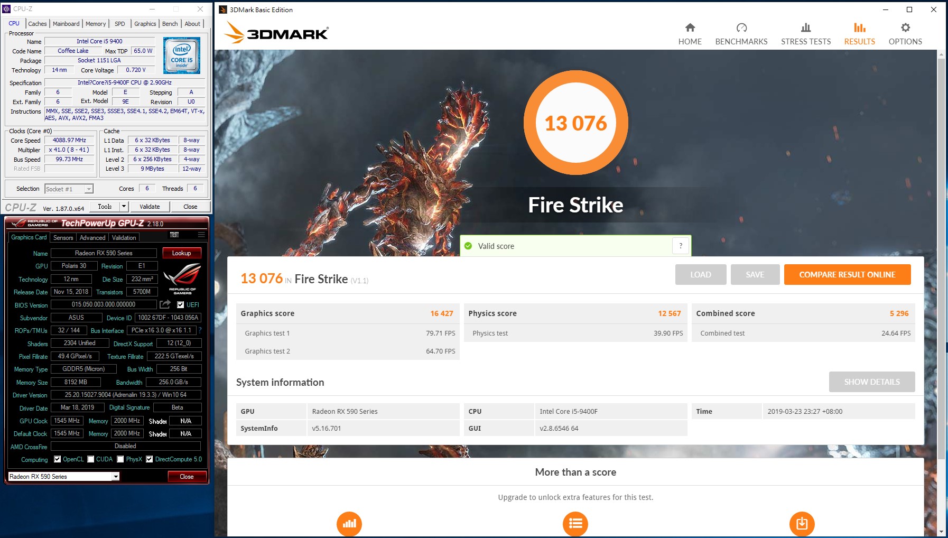Viewport: 948px width, 538px height.
Task: Click scrollbar up arrow in 3DMark
Action: 941,54
